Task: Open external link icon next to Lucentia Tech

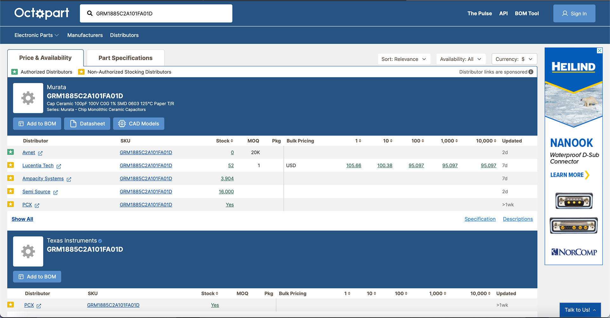Action: (x=59, y=166)
